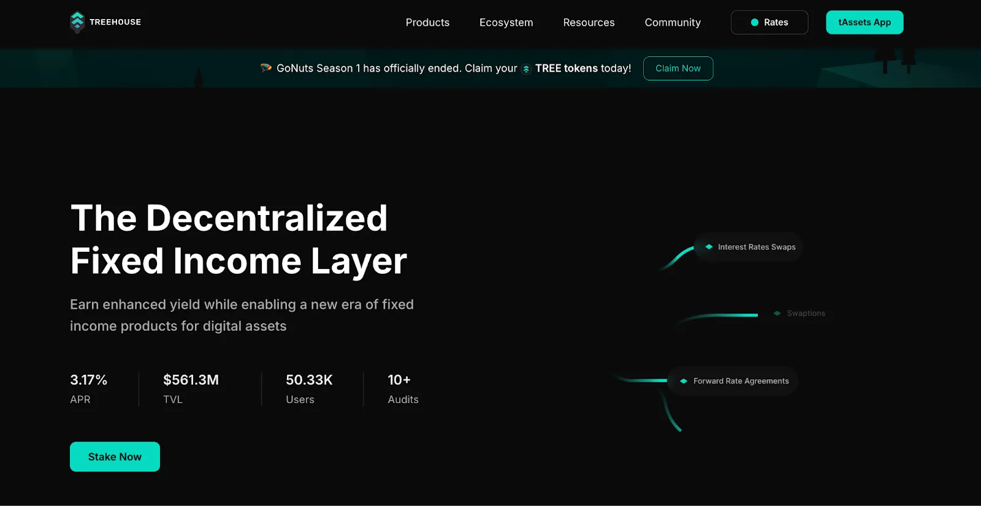981x506 pixels.
Task: Click the diamond icon beside Forward Rate Agreements
Action: click(684, 381)
